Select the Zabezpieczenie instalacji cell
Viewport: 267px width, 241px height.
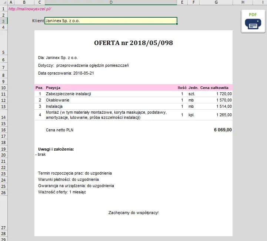tap(68, 94)
